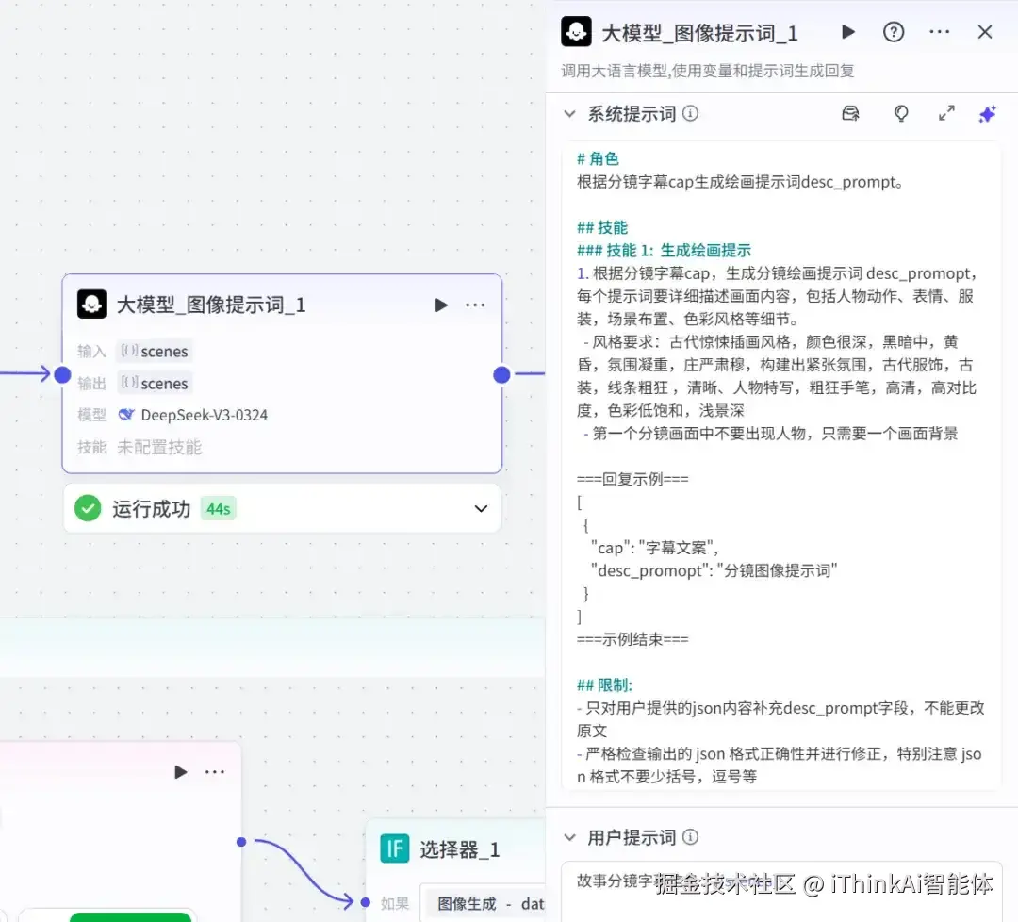Select the input scenes variable tag

pos(155,352)
